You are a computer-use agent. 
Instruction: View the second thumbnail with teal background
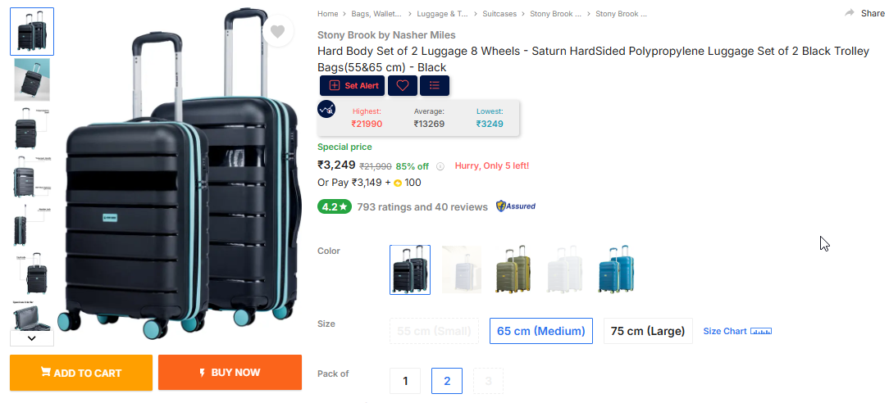pos(32,79)
